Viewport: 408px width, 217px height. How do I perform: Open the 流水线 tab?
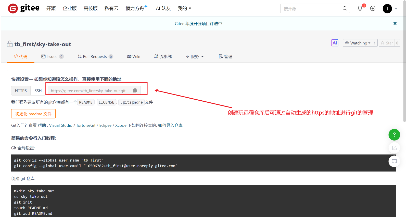point(163,56)
